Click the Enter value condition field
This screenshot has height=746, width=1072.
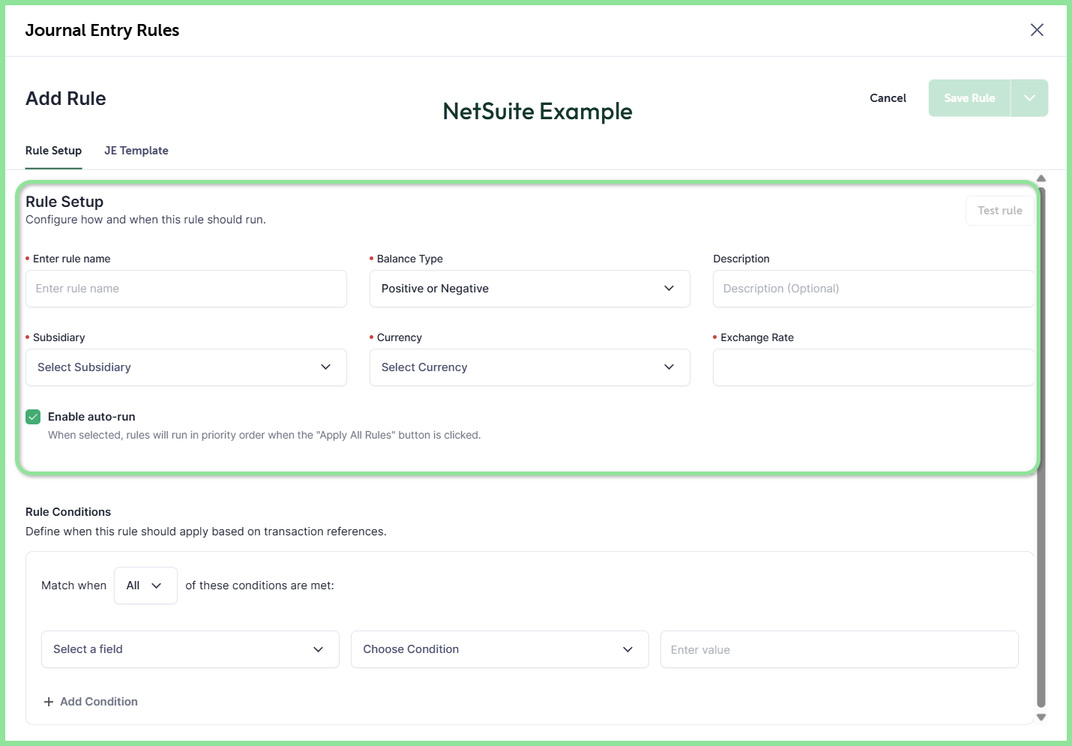click(840, 649)
